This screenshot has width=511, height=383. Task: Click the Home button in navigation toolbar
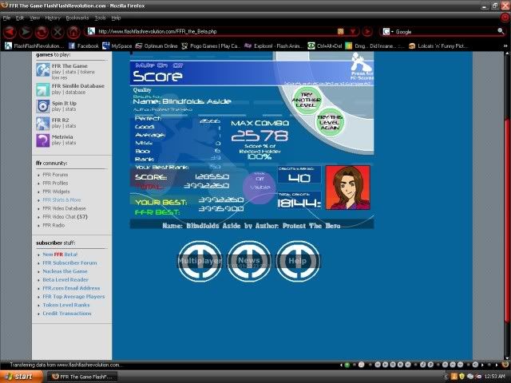(x=73, y=32)
